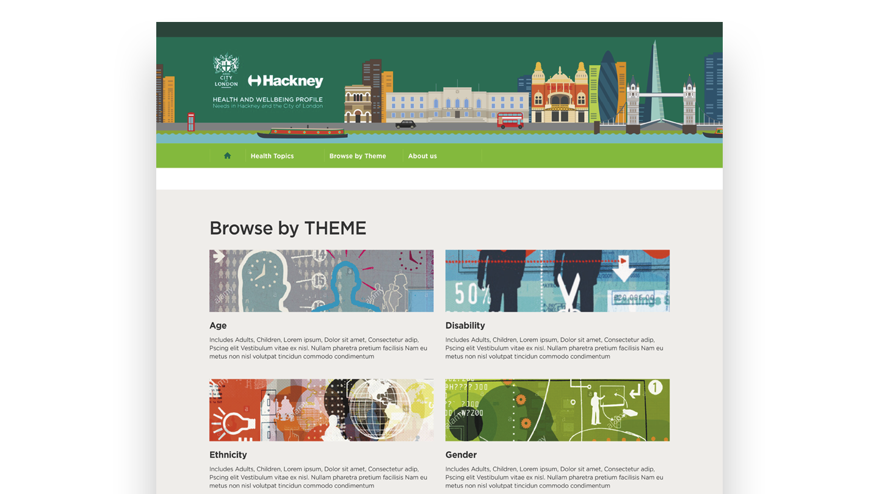
Task: Click the Disability theme thumbnail with scissors
Action: point(557,281)
